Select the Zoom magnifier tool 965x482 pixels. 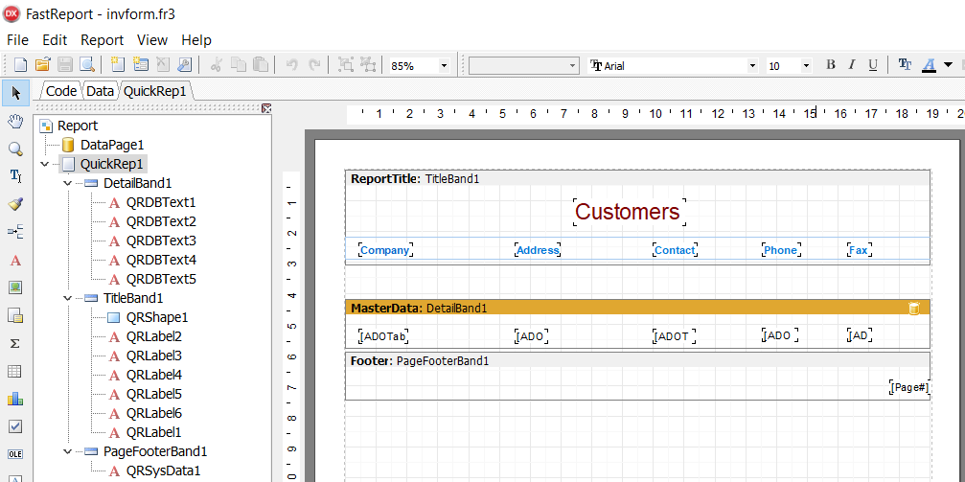click(15, 149)
